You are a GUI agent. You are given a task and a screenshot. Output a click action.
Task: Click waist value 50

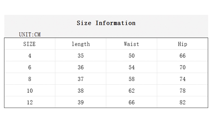[x=132, y=56]
